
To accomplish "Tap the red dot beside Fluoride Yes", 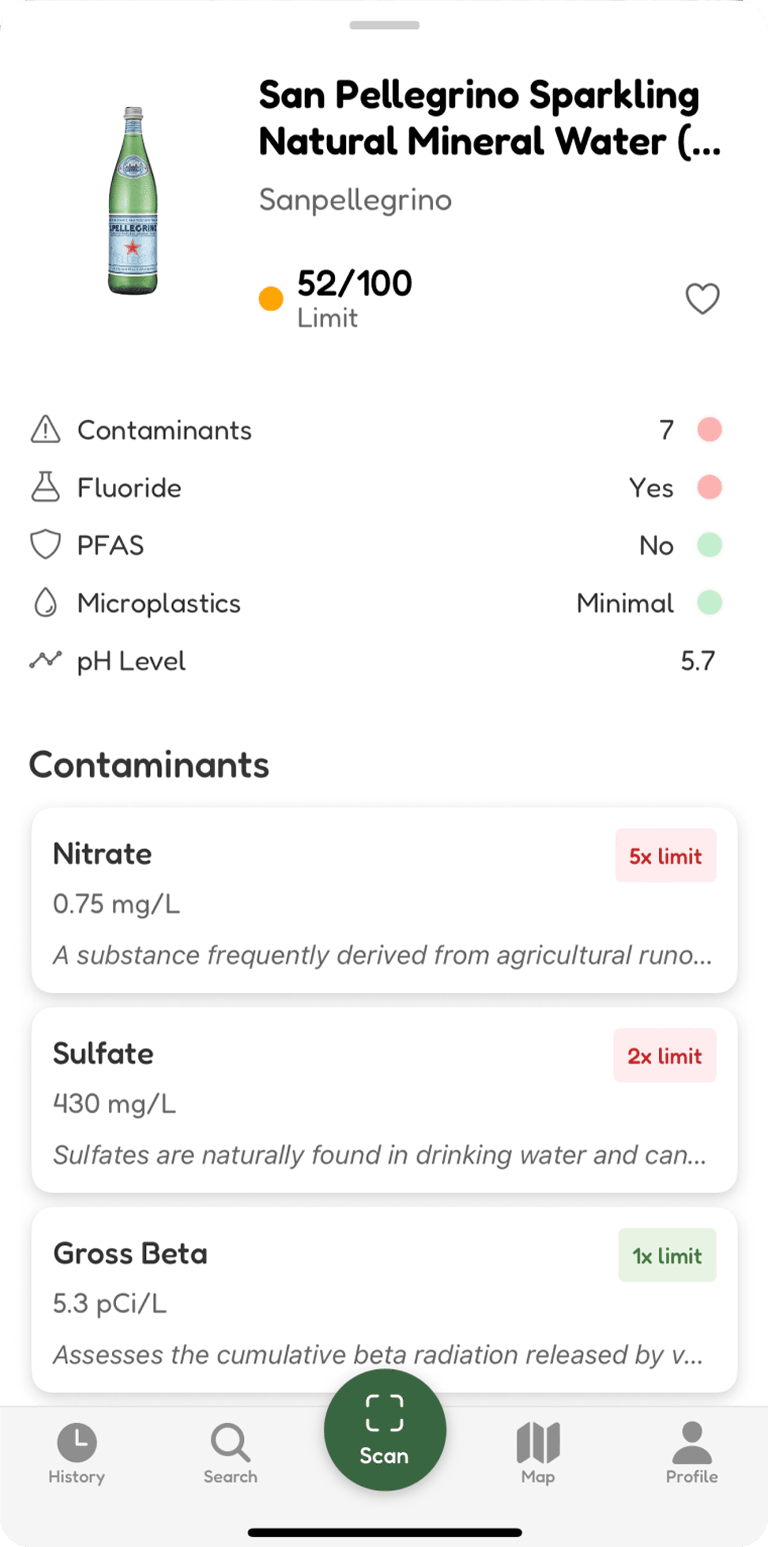I will (x=709, y=487).
